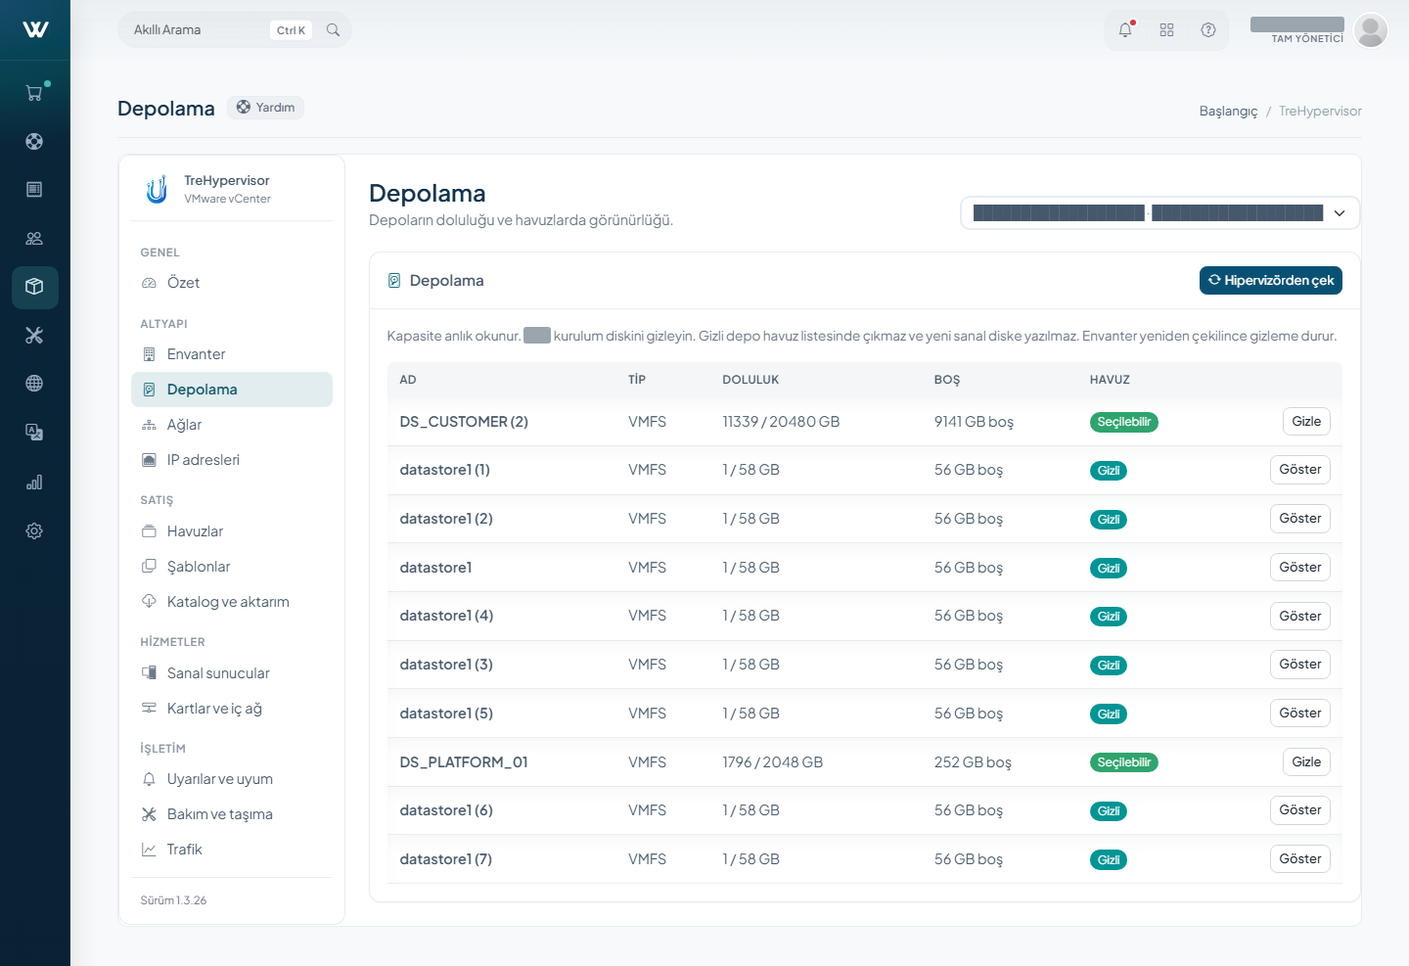The image size is (1409, 966).
Task: Open Özet in the side menu
Action: pyautogui.click(x=232, y=283)
